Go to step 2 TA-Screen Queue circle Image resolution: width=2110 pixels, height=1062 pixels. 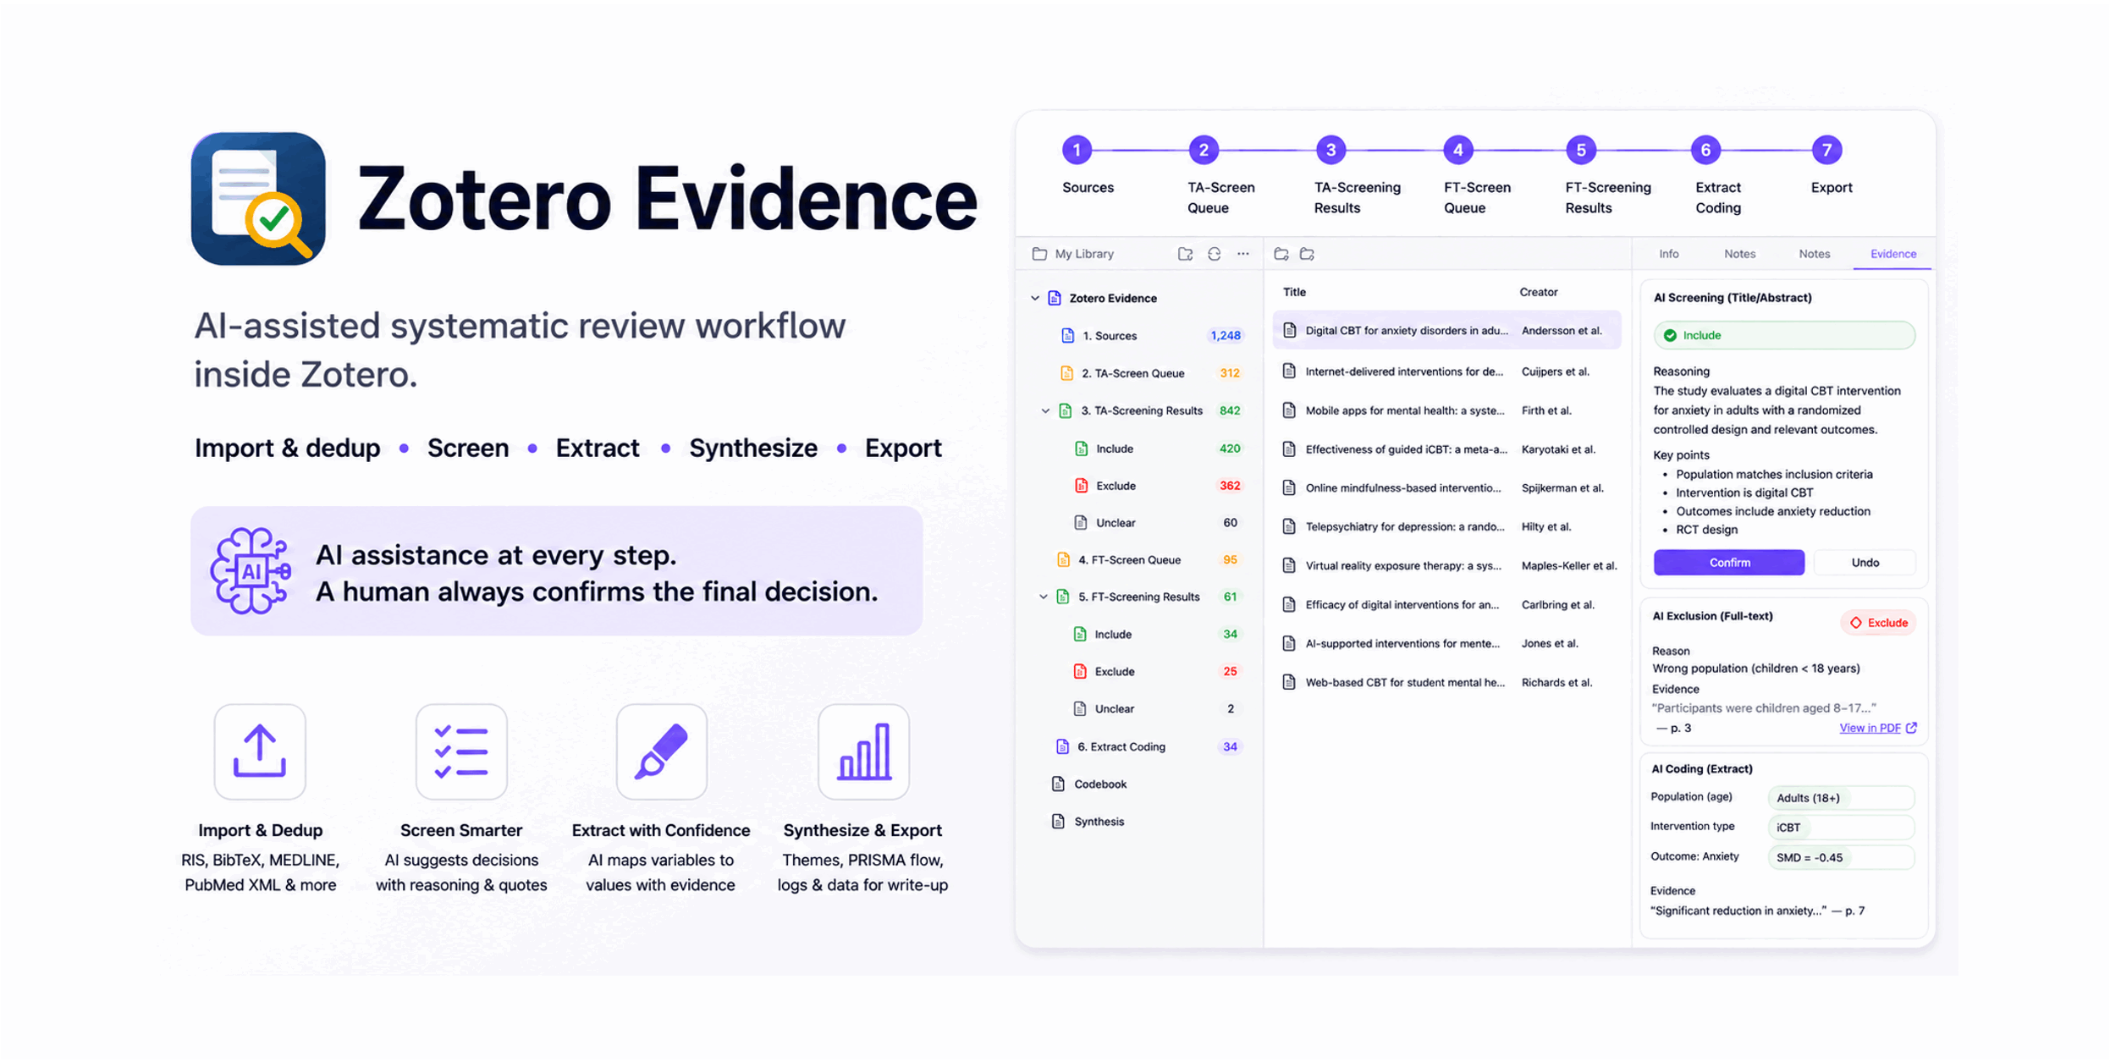tap(1204, 151)
